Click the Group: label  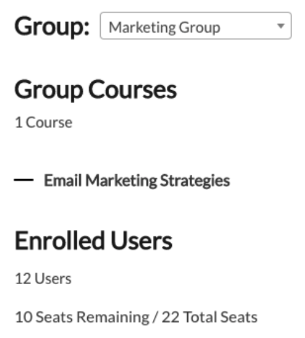[x=52, y=27]
